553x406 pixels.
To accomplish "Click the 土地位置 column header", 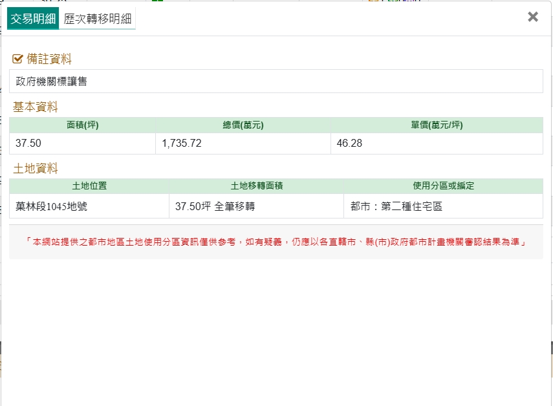I will [89, 186].
